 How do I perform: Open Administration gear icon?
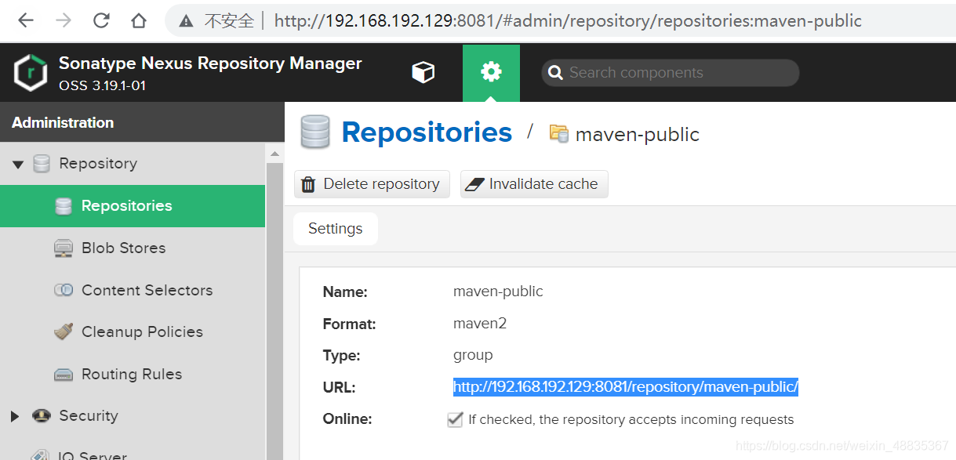pos(491,73)
